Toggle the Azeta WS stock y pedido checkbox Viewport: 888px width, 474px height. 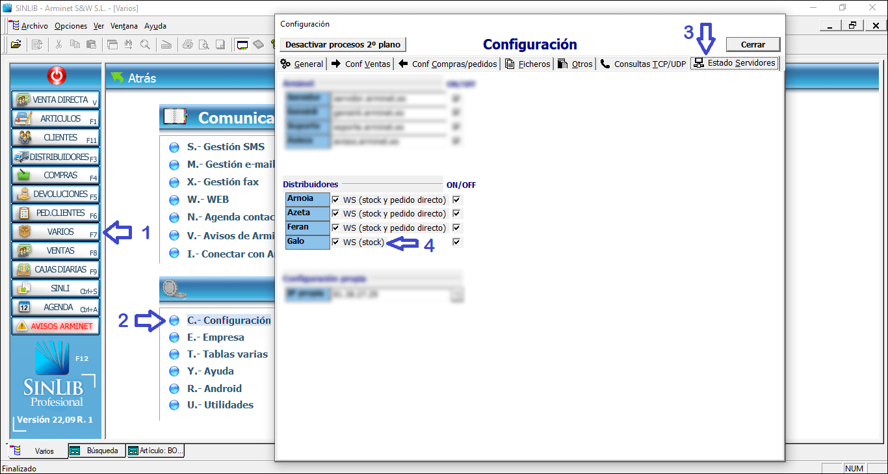(335, 213)
